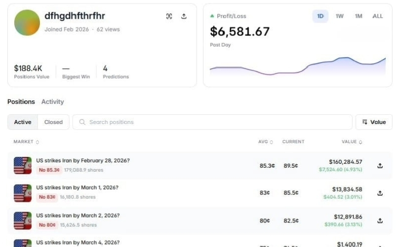This screenshot has height=247, width=398.
Task: Click the profile share icon near username
Action: (x=184, y=16)
